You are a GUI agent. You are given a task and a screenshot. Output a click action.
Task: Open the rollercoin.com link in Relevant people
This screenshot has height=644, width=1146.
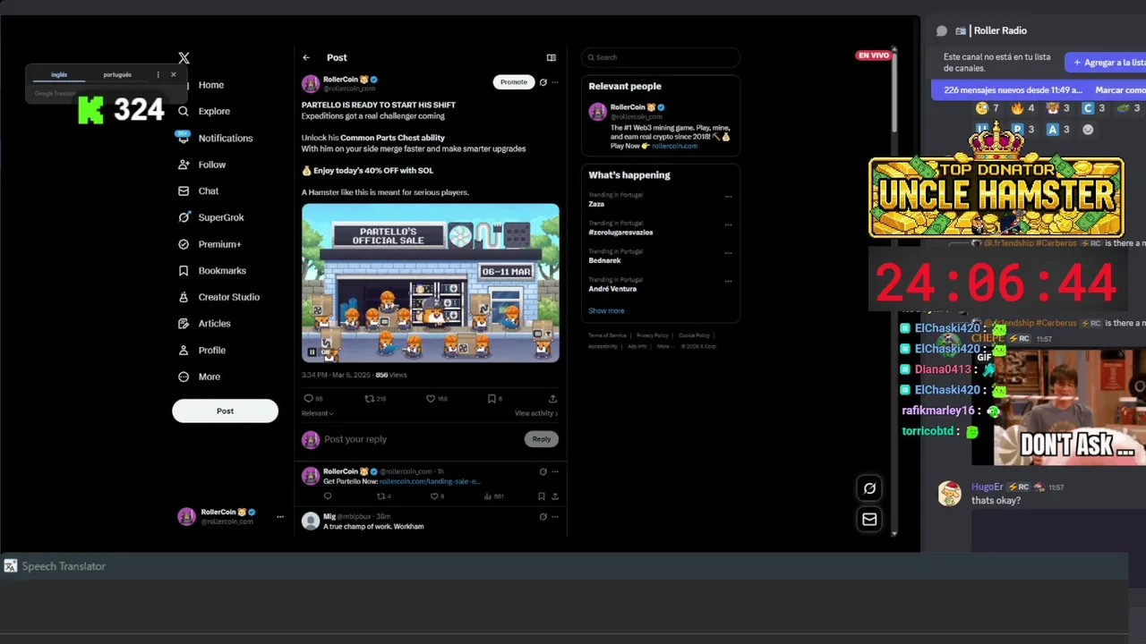tap(674, 146)
